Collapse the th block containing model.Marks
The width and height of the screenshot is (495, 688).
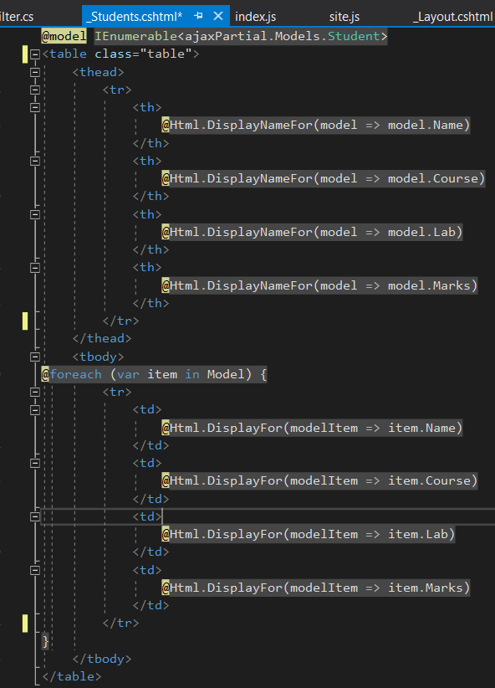[35, 268]
